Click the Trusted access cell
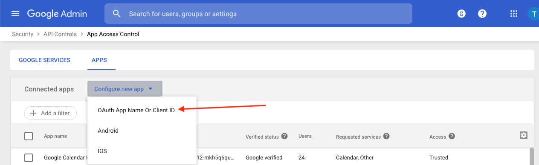The width and height of the screenshot is (539, 165). click(439, 158)
